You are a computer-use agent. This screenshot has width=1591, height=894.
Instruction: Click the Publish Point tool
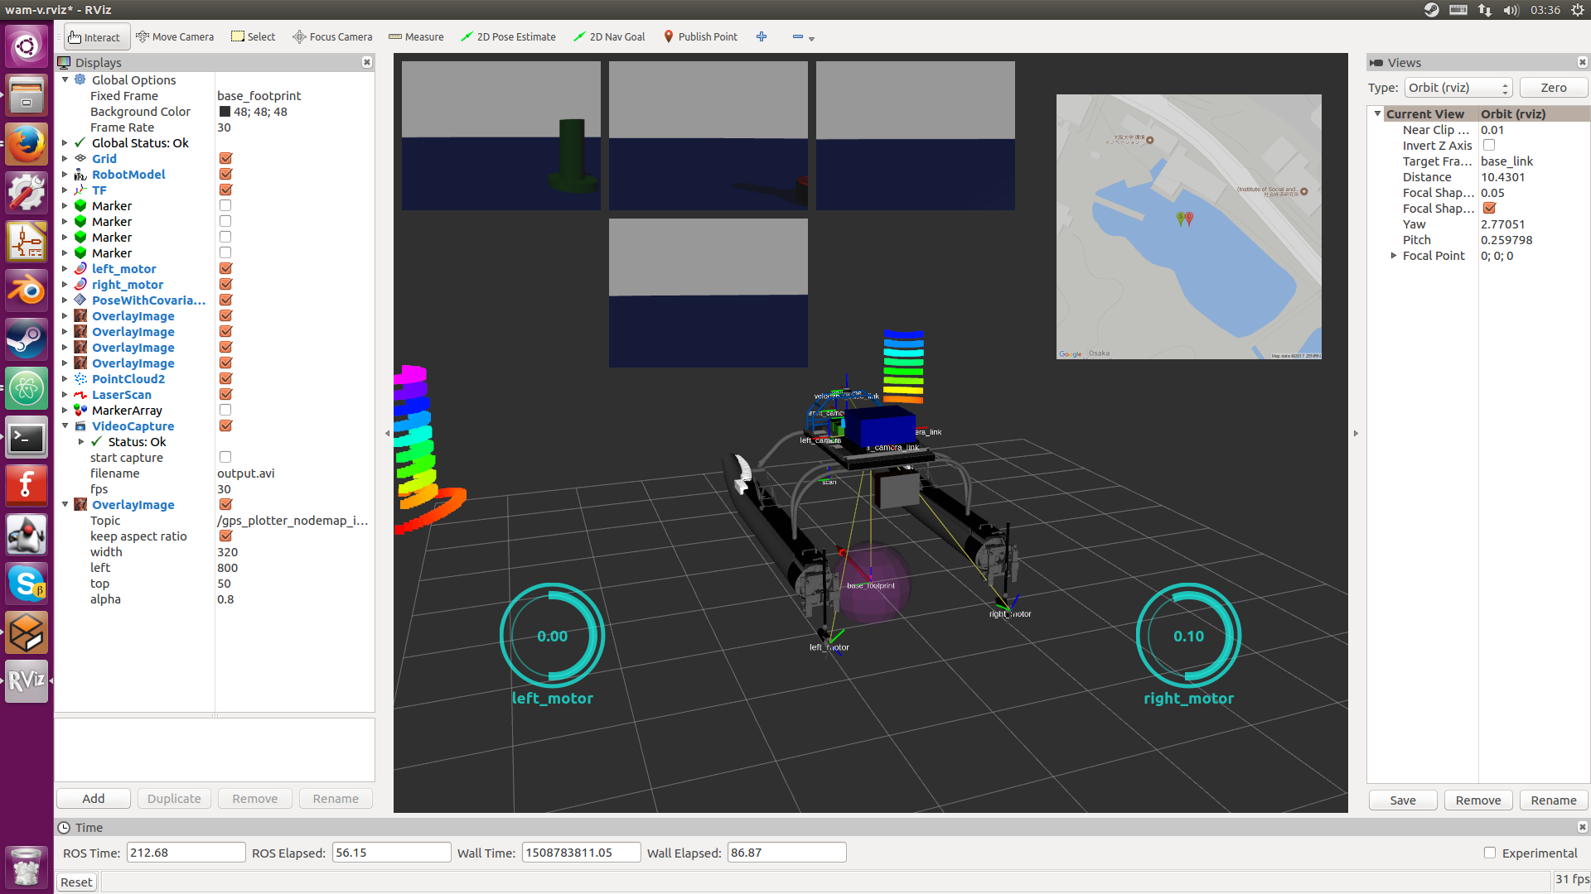click(x=700, y=37)
